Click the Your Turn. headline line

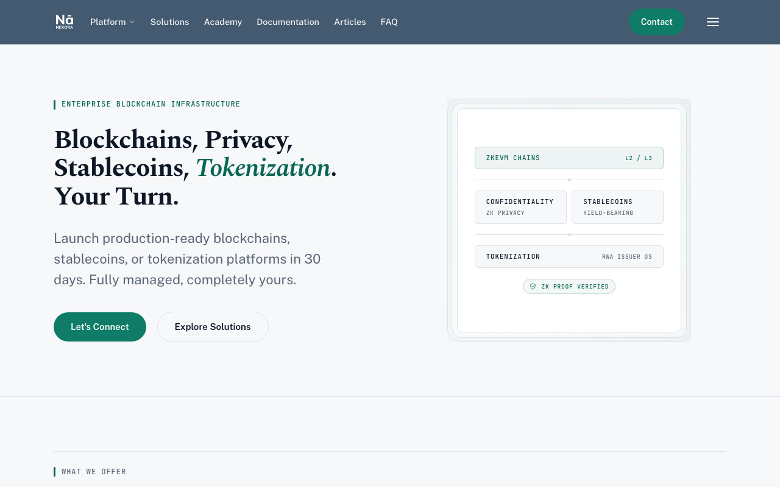pos(116,197)
